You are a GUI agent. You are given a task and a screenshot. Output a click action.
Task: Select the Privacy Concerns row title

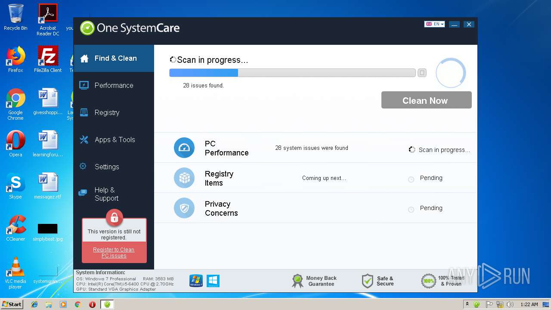(x=221, y=208)
